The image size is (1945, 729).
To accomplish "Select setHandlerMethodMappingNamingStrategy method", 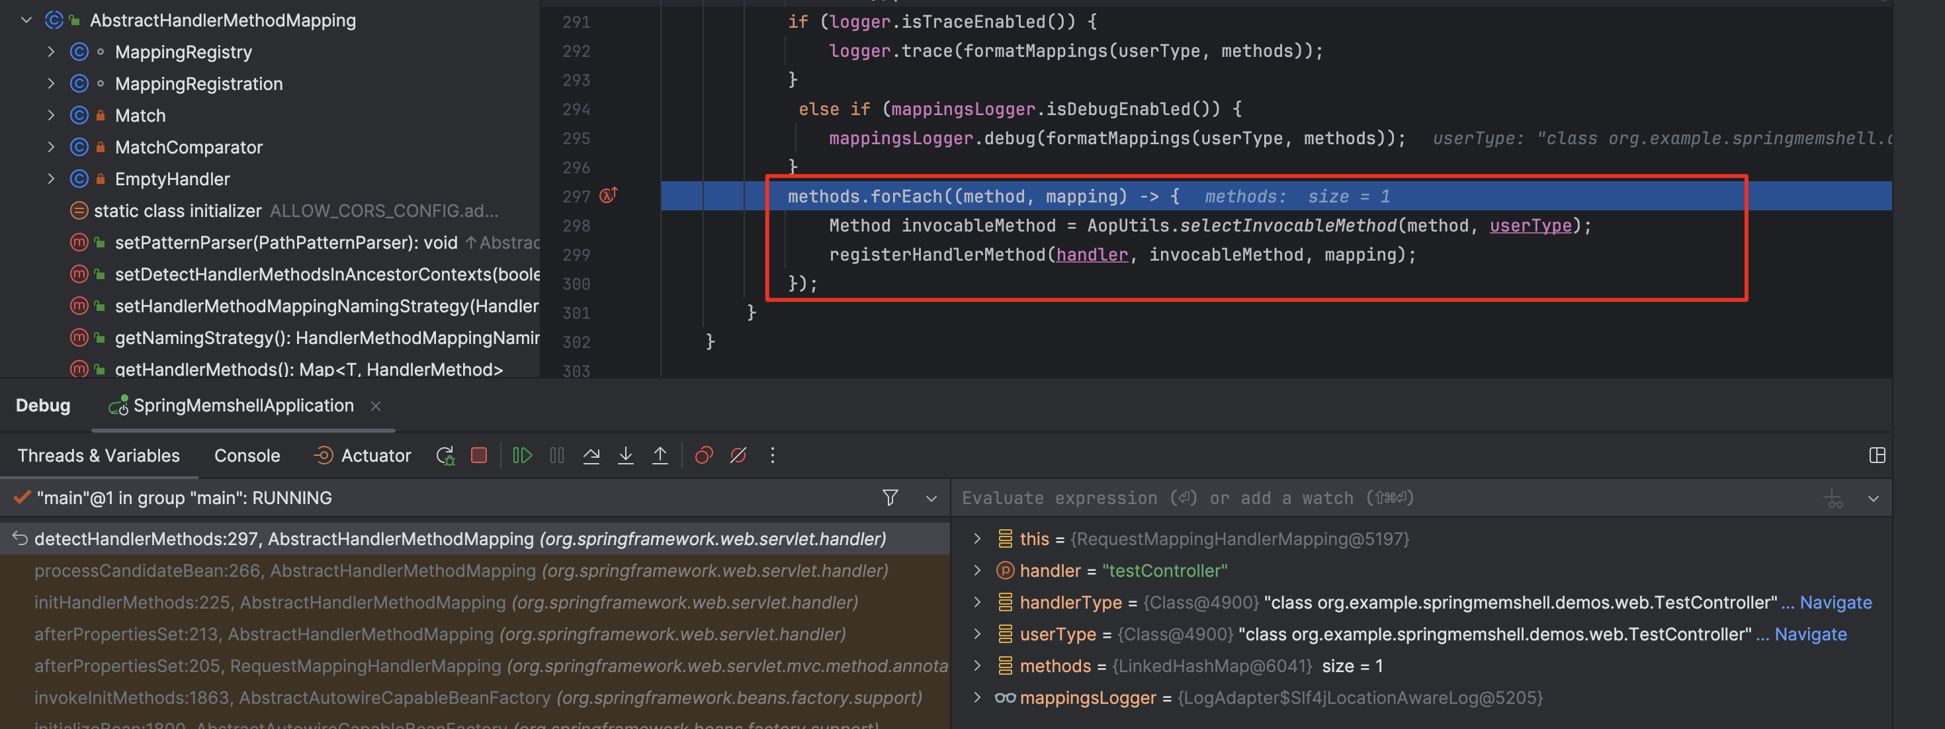I will 304,306.
